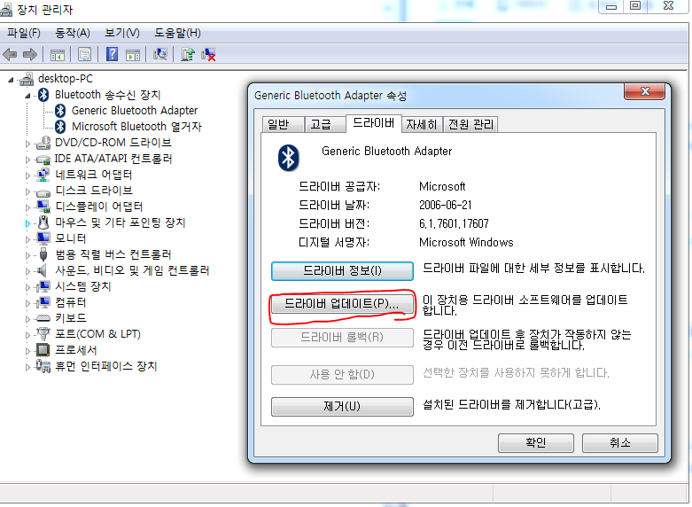692x507 pixels.
Task: Click the 디스플레이 어댑터 icon
Action: coord(43,207)
